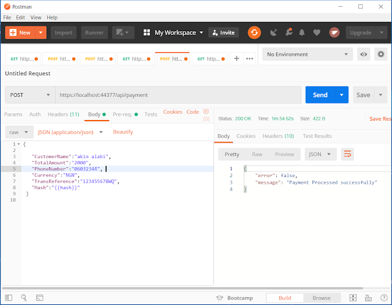The width and height of the screenshot is (392, 305).
Task: Switch response view to Preview
Action: click(x=284, y=154)
